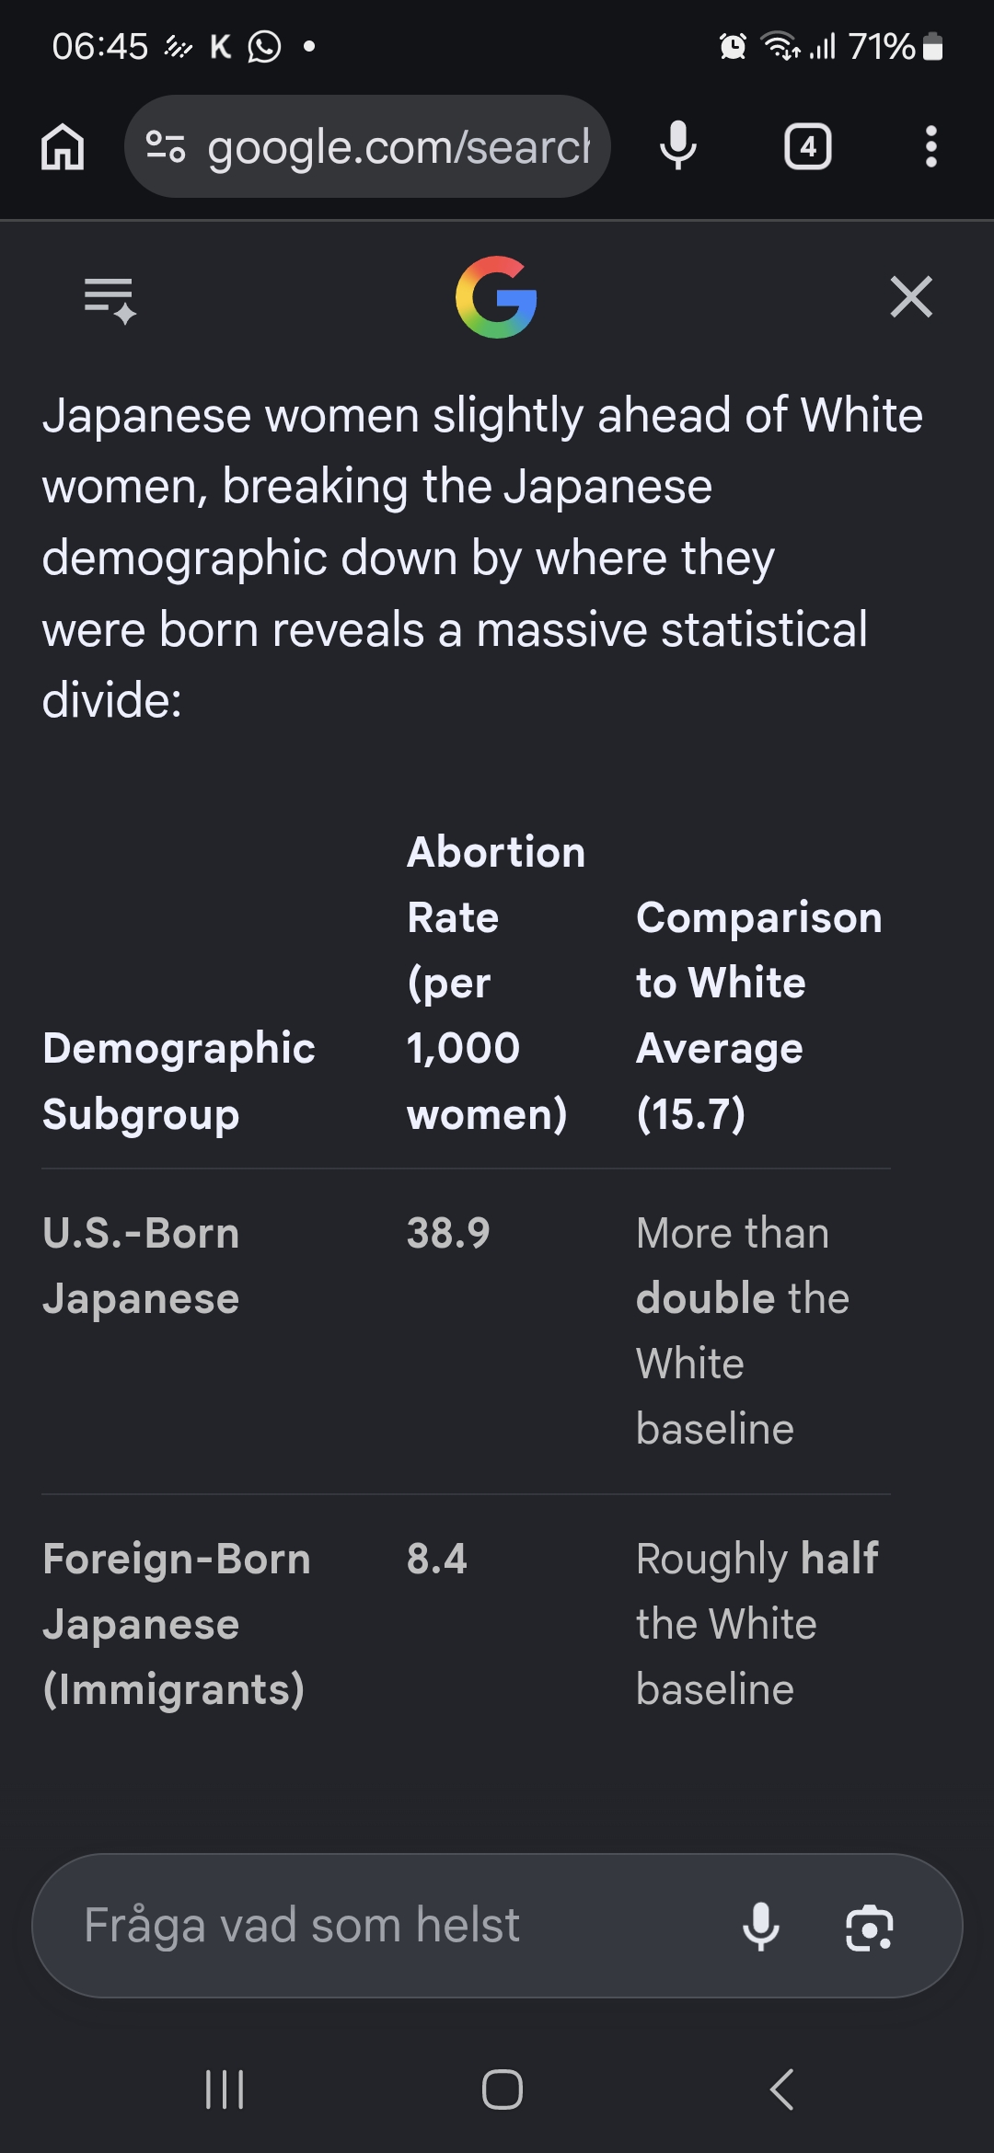
Task: Tap the Chrome home icon
Action: [63, 147]
